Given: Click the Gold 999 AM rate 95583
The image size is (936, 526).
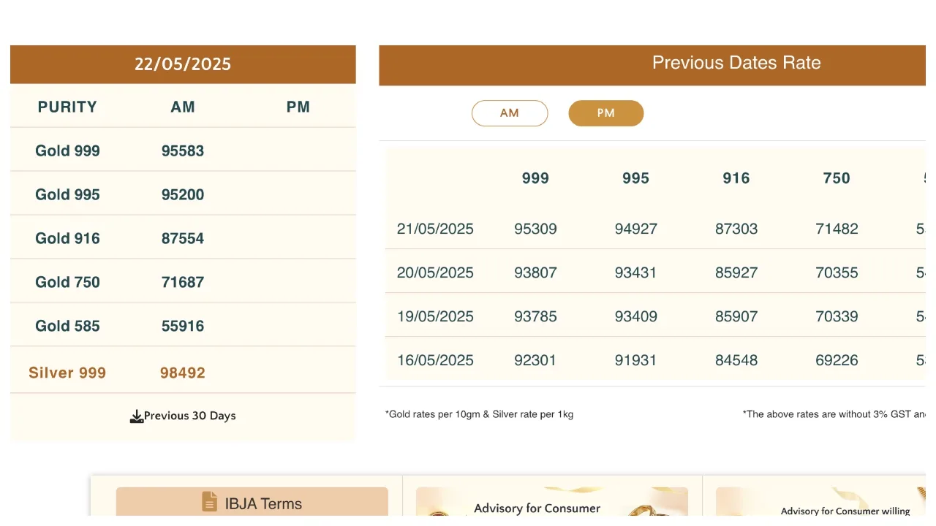Looking at the screenshot, I should click(x=183, y=150).
